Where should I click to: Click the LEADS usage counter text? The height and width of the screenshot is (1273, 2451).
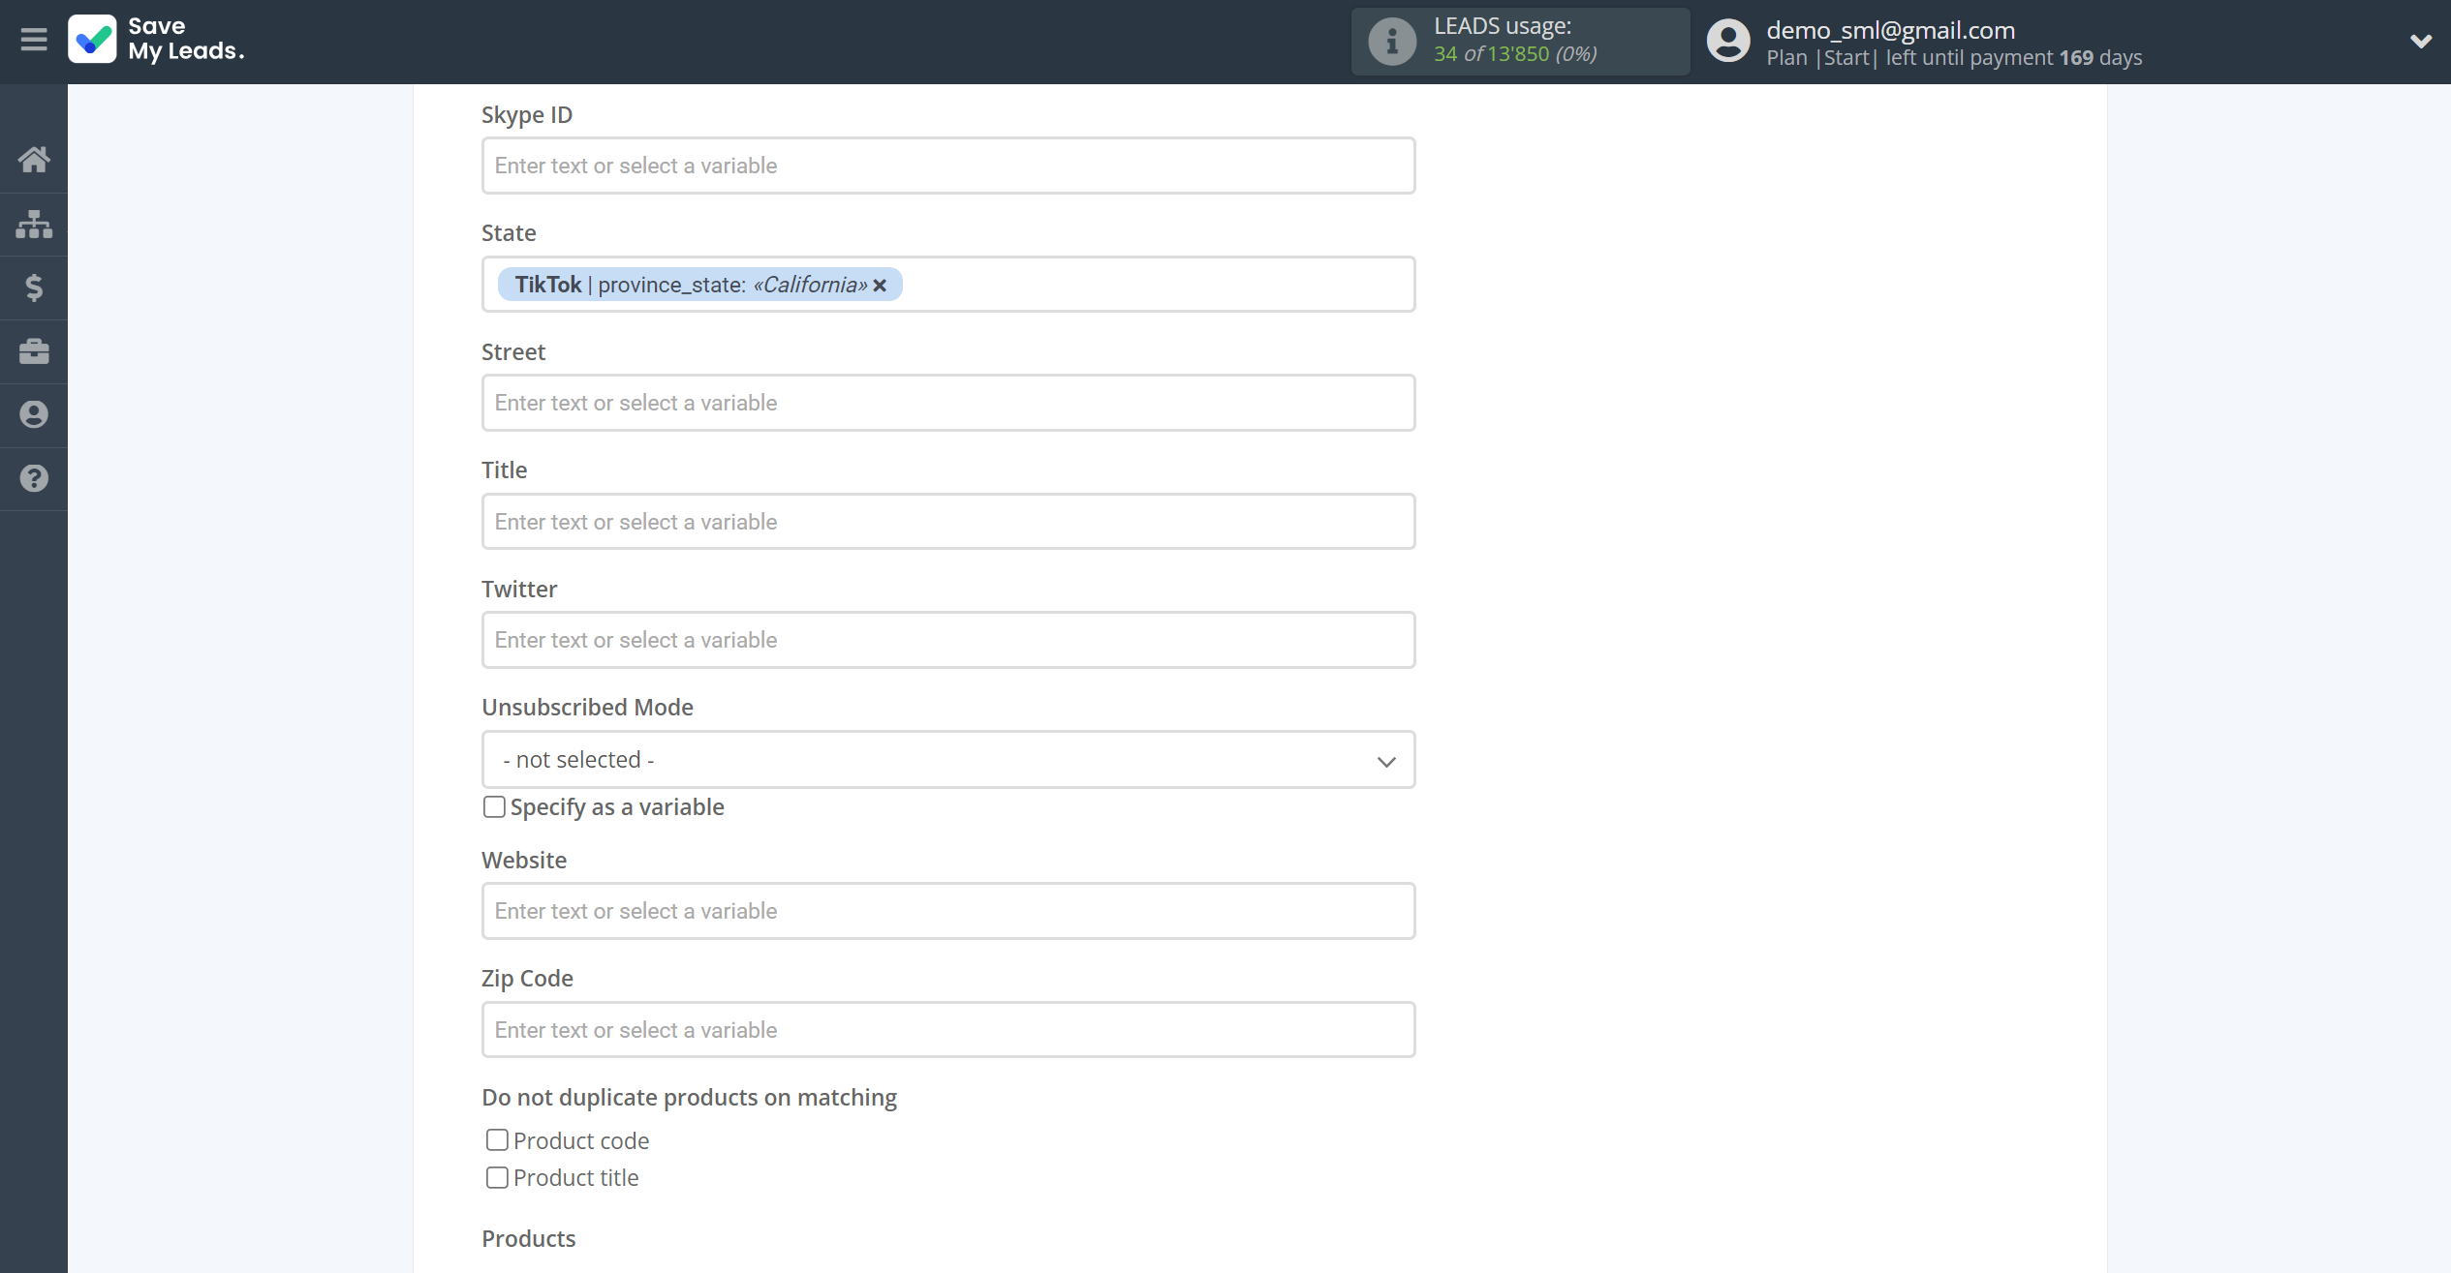click(x=1515, y=54)
